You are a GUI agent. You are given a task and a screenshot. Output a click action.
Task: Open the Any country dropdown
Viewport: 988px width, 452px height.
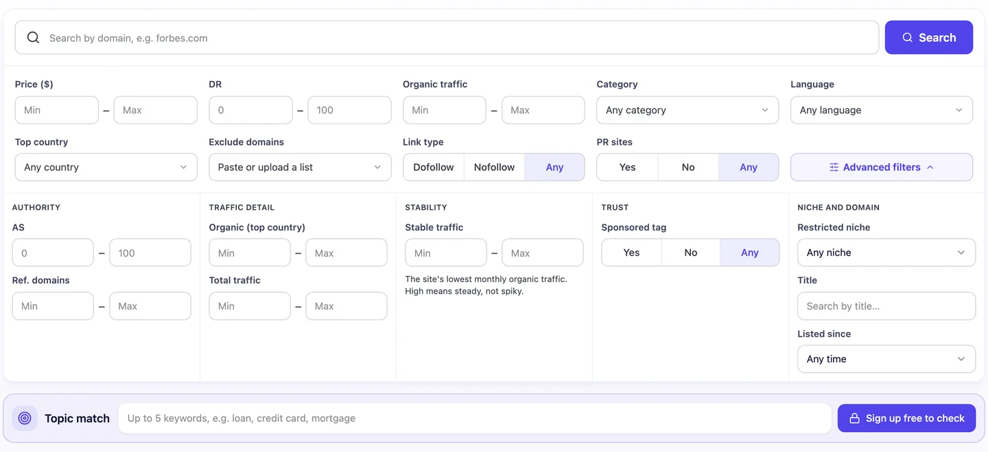click(106, 167)
